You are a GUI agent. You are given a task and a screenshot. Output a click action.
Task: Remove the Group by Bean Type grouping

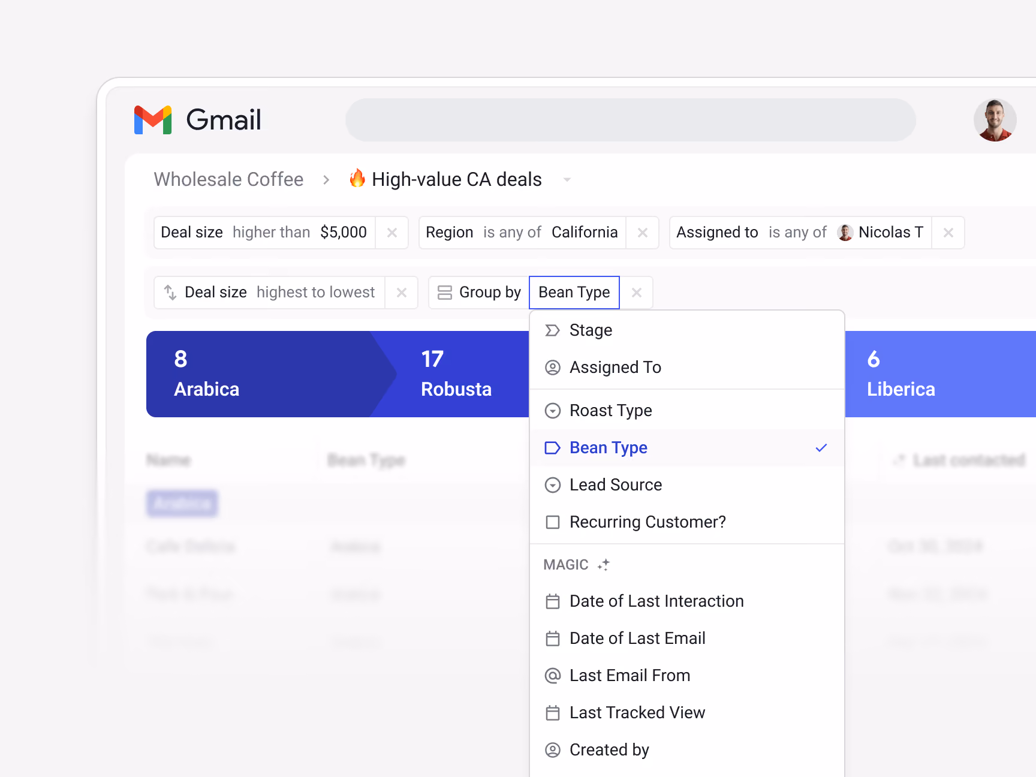637,293
